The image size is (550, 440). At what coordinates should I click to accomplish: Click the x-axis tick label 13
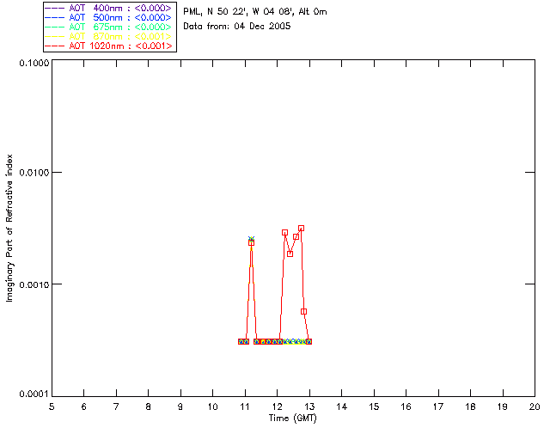(309, 406)
